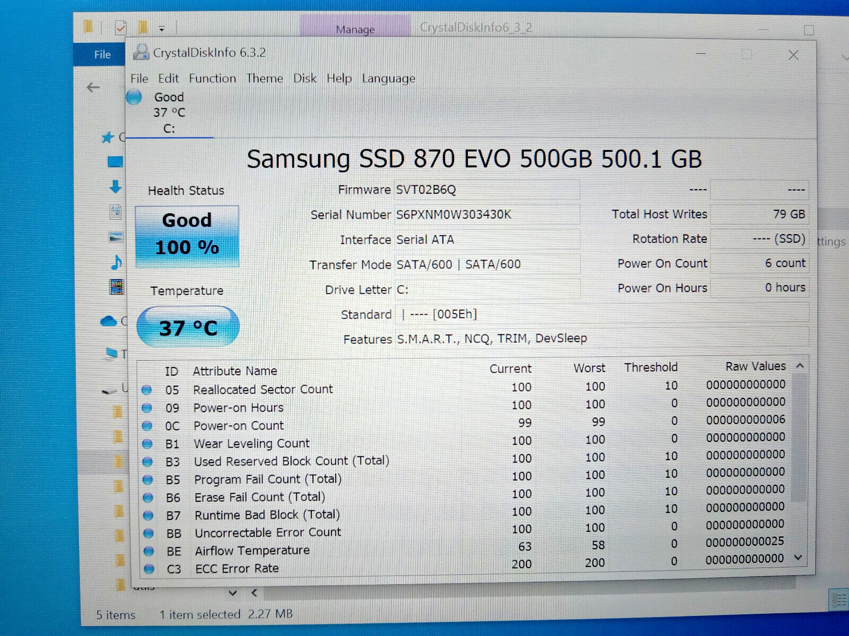Screen dimensions: 849x636
Task: Click the Attribute Name column header
Action: [235, 371]
